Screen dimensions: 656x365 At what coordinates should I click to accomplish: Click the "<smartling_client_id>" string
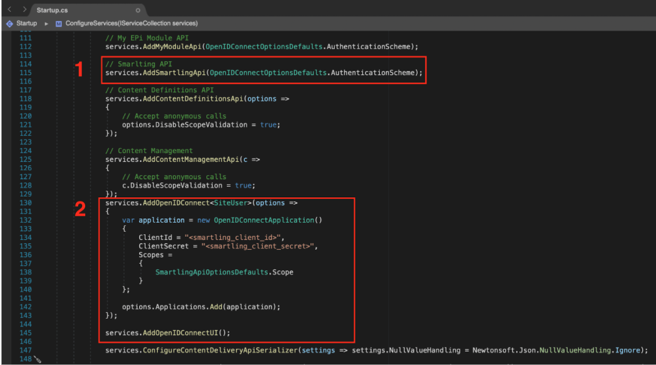coord(233,237)
